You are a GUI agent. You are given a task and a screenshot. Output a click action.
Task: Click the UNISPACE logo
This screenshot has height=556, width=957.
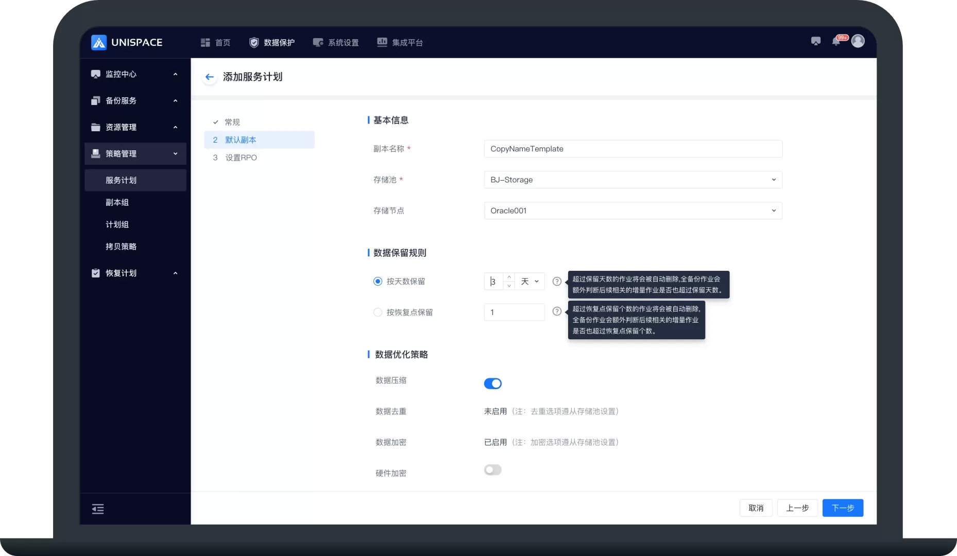(127, 42)
